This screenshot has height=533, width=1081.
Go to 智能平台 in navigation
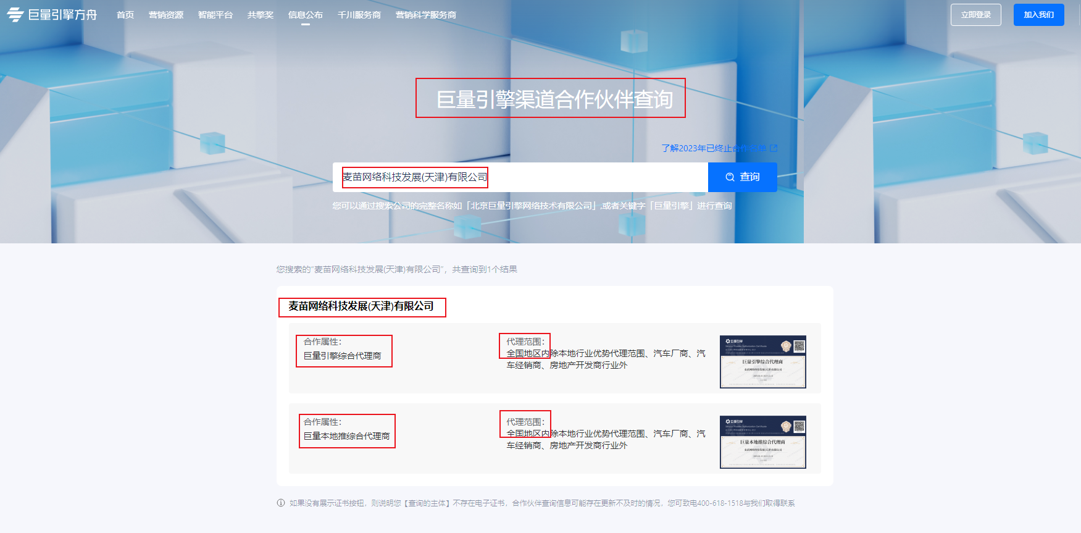click(215, 15)
